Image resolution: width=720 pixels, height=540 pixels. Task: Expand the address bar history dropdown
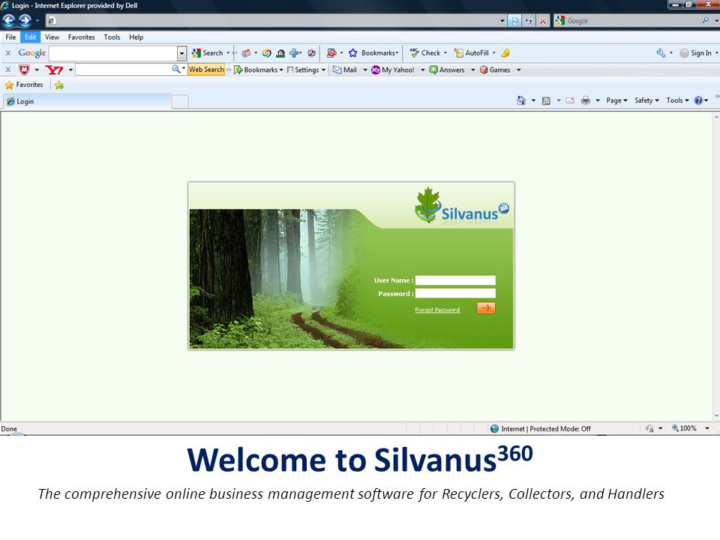[502, 21]
